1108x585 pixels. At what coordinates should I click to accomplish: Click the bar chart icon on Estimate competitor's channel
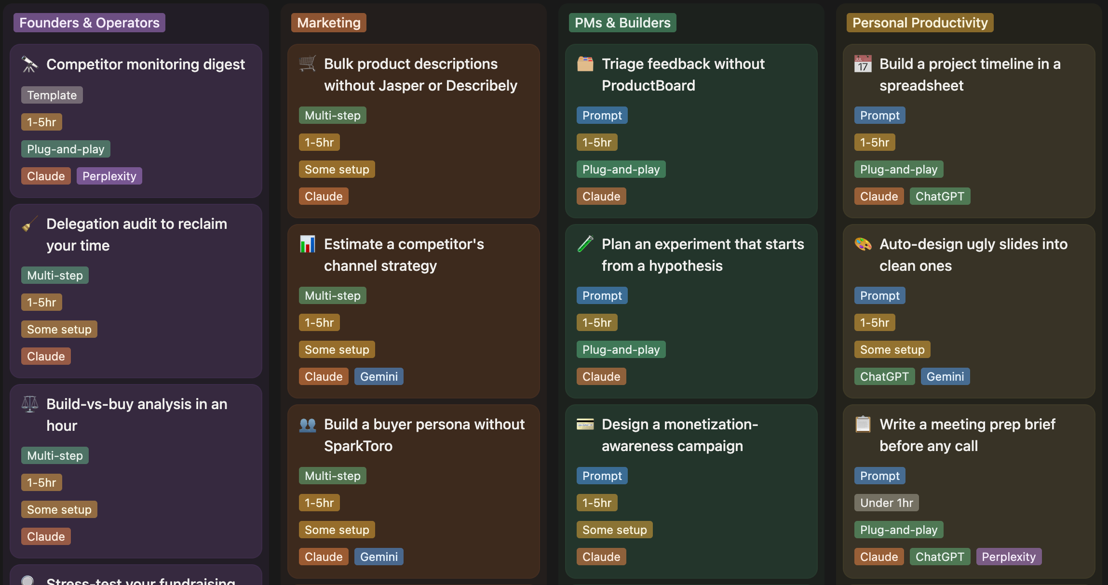click(308, 244)
